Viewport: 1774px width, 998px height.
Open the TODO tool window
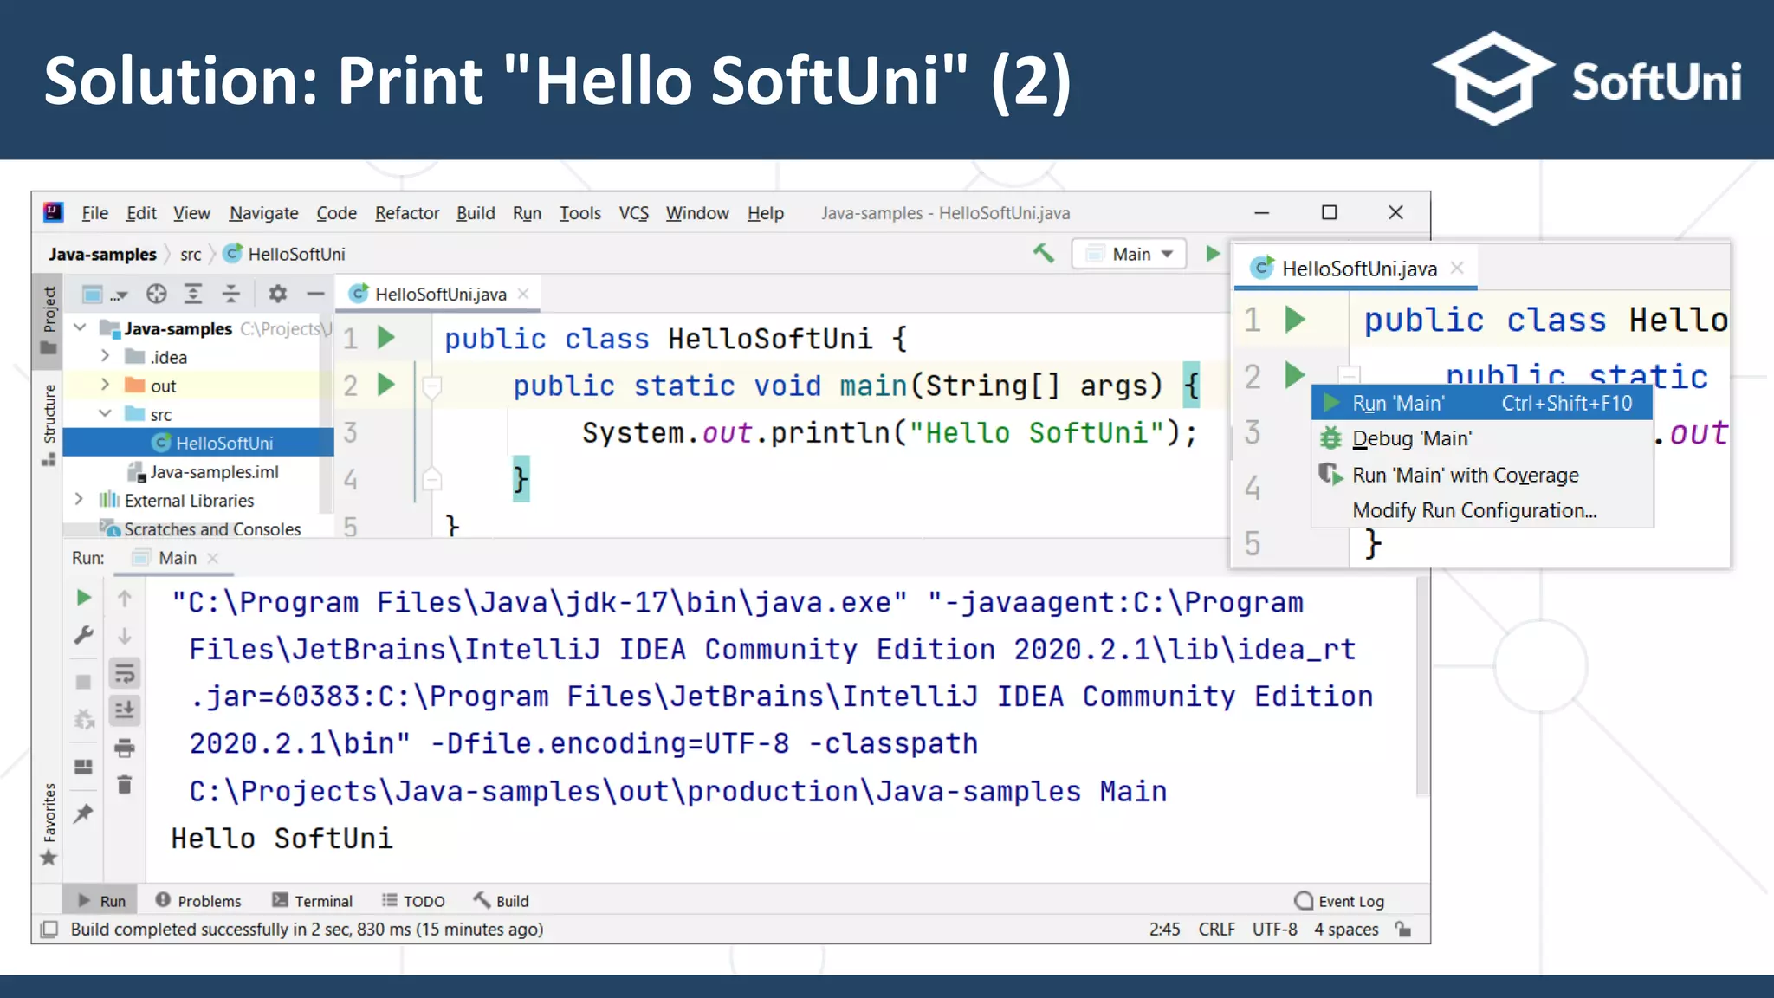pyautogui.click(x=414, y=901)
